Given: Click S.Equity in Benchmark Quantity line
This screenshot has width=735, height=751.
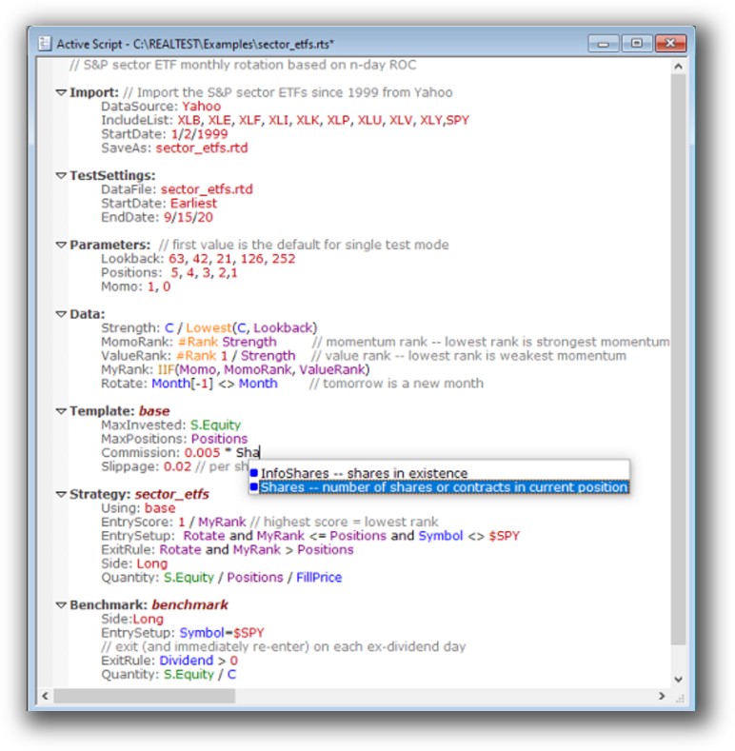Looking at the screenshot, I should coord(189,675).
